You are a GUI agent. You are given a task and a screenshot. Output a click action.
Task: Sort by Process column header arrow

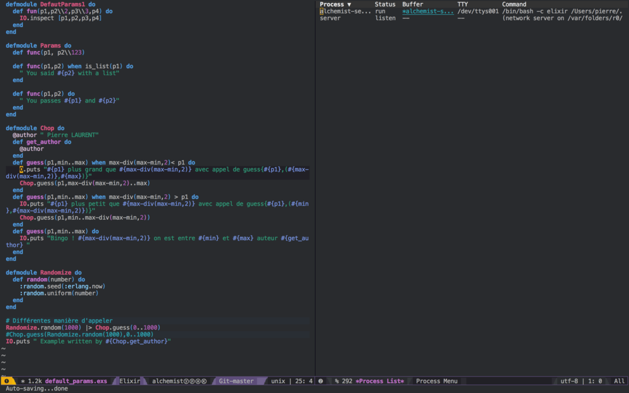coord(349,4)
